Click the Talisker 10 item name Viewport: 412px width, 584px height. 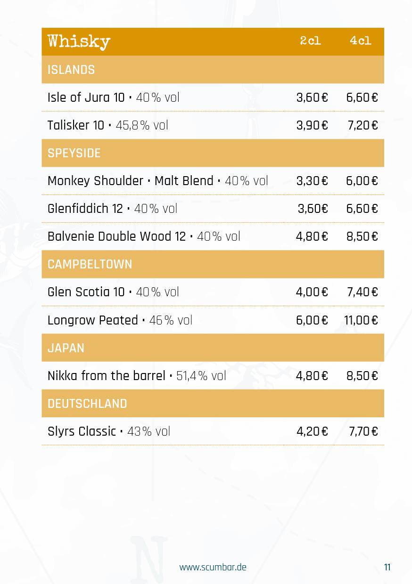[76, 125]
